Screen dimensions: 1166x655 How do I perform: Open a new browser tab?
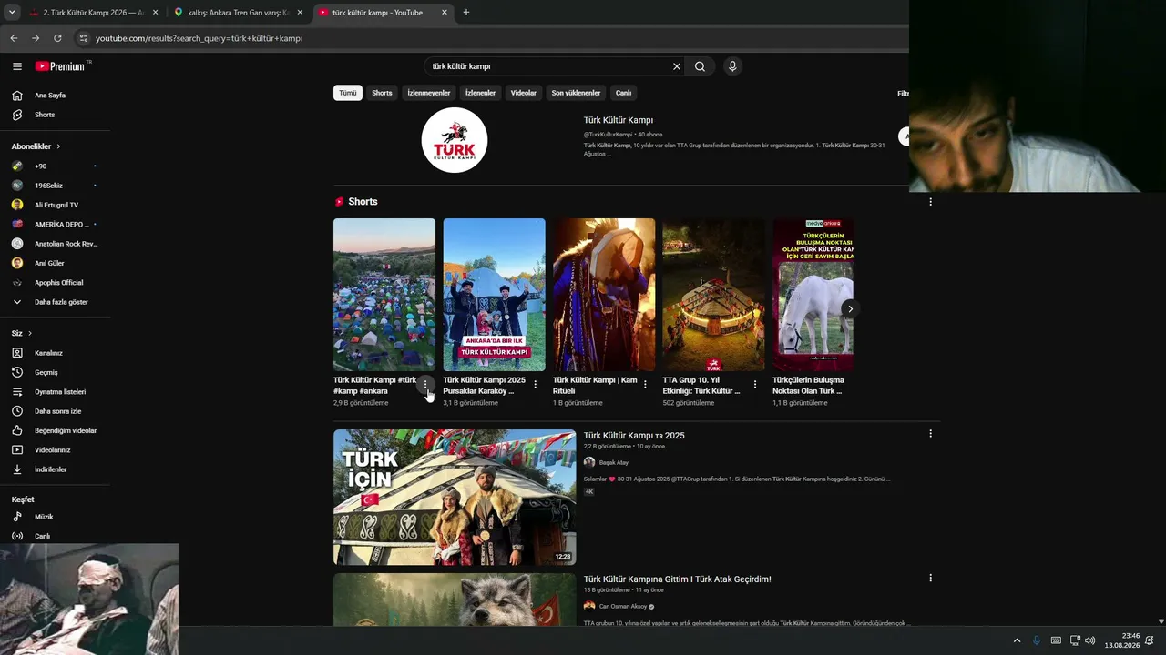click(x=466, y=13)
